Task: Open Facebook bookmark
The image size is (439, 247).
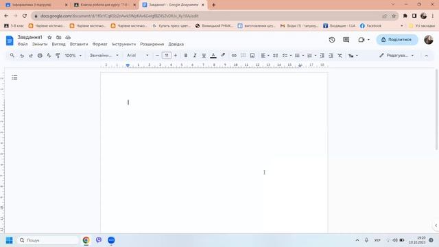Action: 370,26
